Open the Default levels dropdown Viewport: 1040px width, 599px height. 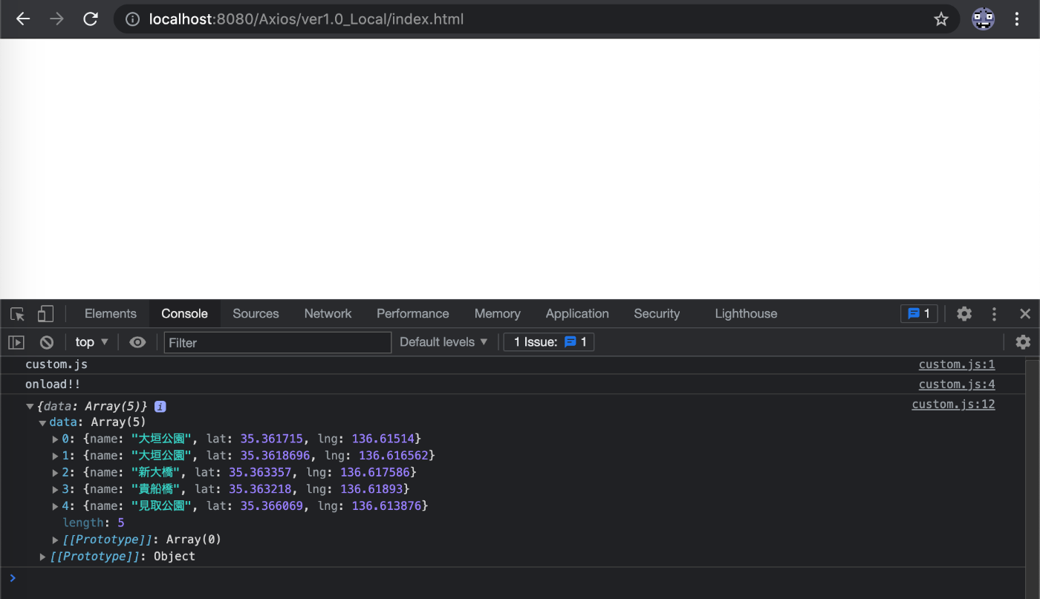pyautogui.click(x=443, y=342)
